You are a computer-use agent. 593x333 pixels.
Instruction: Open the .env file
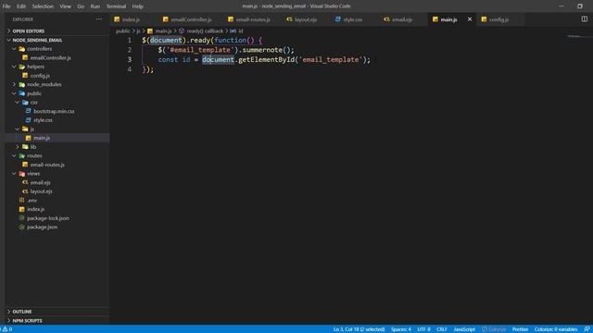pos(32,201)
